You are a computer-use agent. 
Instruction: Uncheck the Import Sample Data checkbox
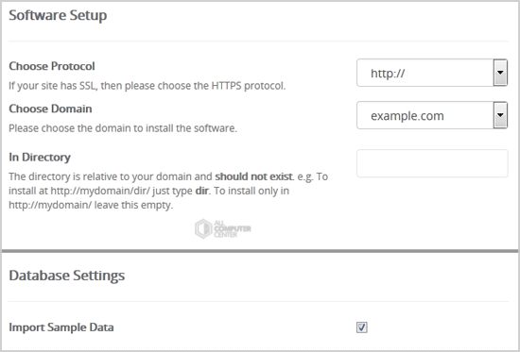pyautogui.click(x=361, y=327)
